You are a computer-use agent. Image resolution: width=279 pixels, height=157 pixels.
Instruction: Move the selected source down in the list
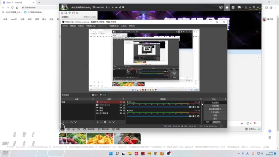point(114,122)
